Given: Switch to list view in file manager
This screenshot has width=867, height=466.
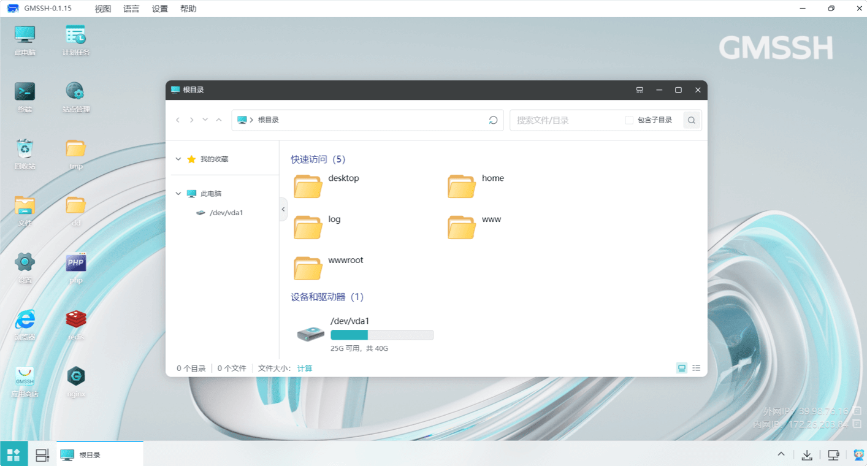Looking at the screenshot, I should (697, 368).
